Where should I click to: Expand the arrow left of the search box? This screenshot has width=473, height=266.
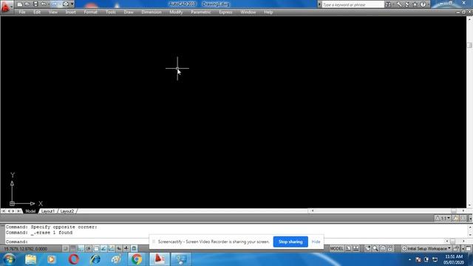[x=319, y=4]
